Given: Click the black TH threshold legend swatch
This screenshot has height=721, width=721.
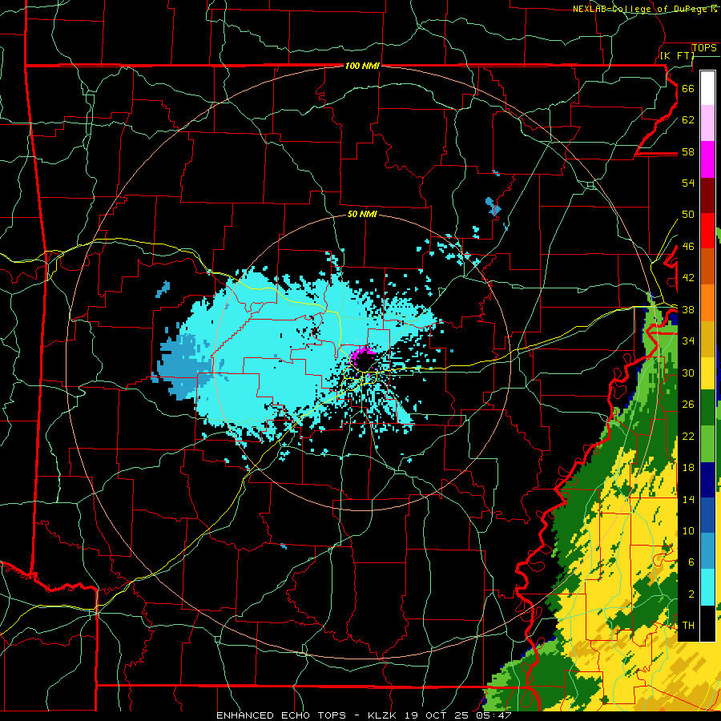Looking at the screenshot, I should pyautogui.click(x=707, y=623).
